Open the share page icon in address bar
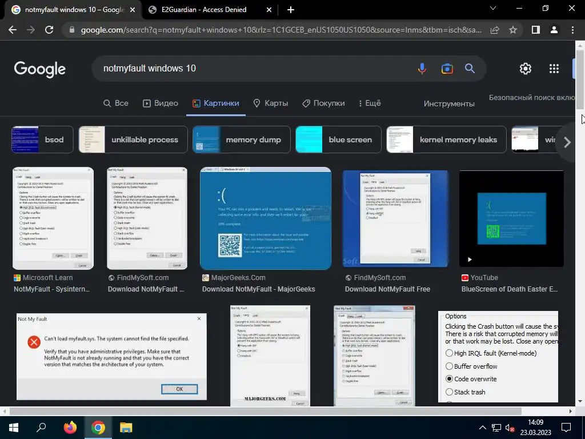The width and height of the screenshot is (585, 439). (x=495, y=30)
